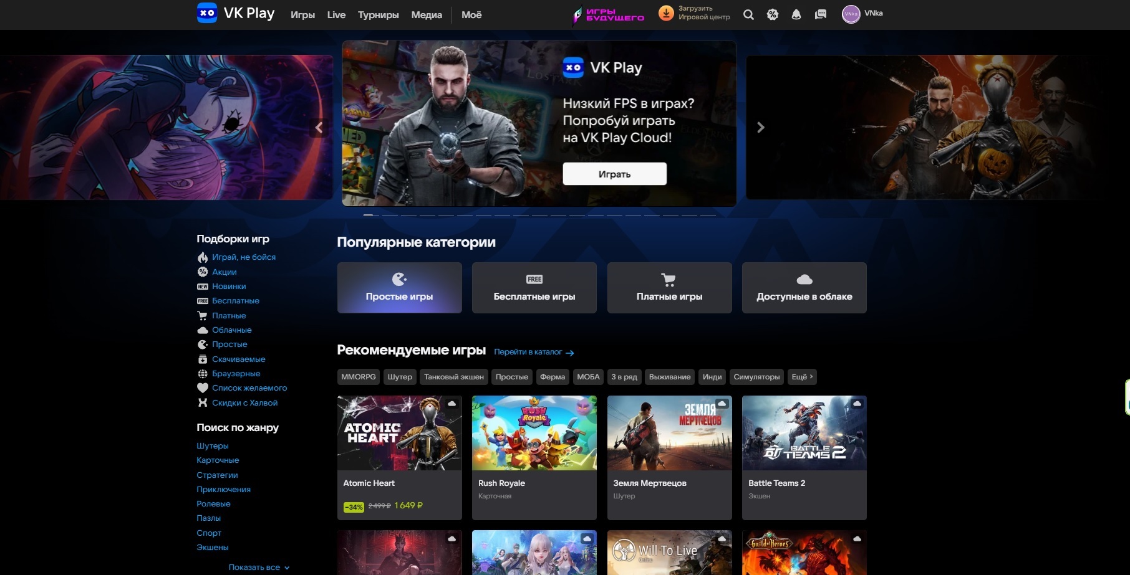Select the Ферма genre tag

(x=553, y=377)
